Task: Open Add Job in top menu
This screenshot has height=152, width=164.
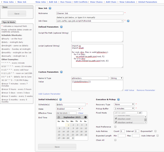Action: point(53,2)
